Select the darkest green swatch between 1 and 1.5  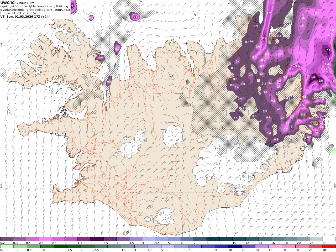click(60, 246)
